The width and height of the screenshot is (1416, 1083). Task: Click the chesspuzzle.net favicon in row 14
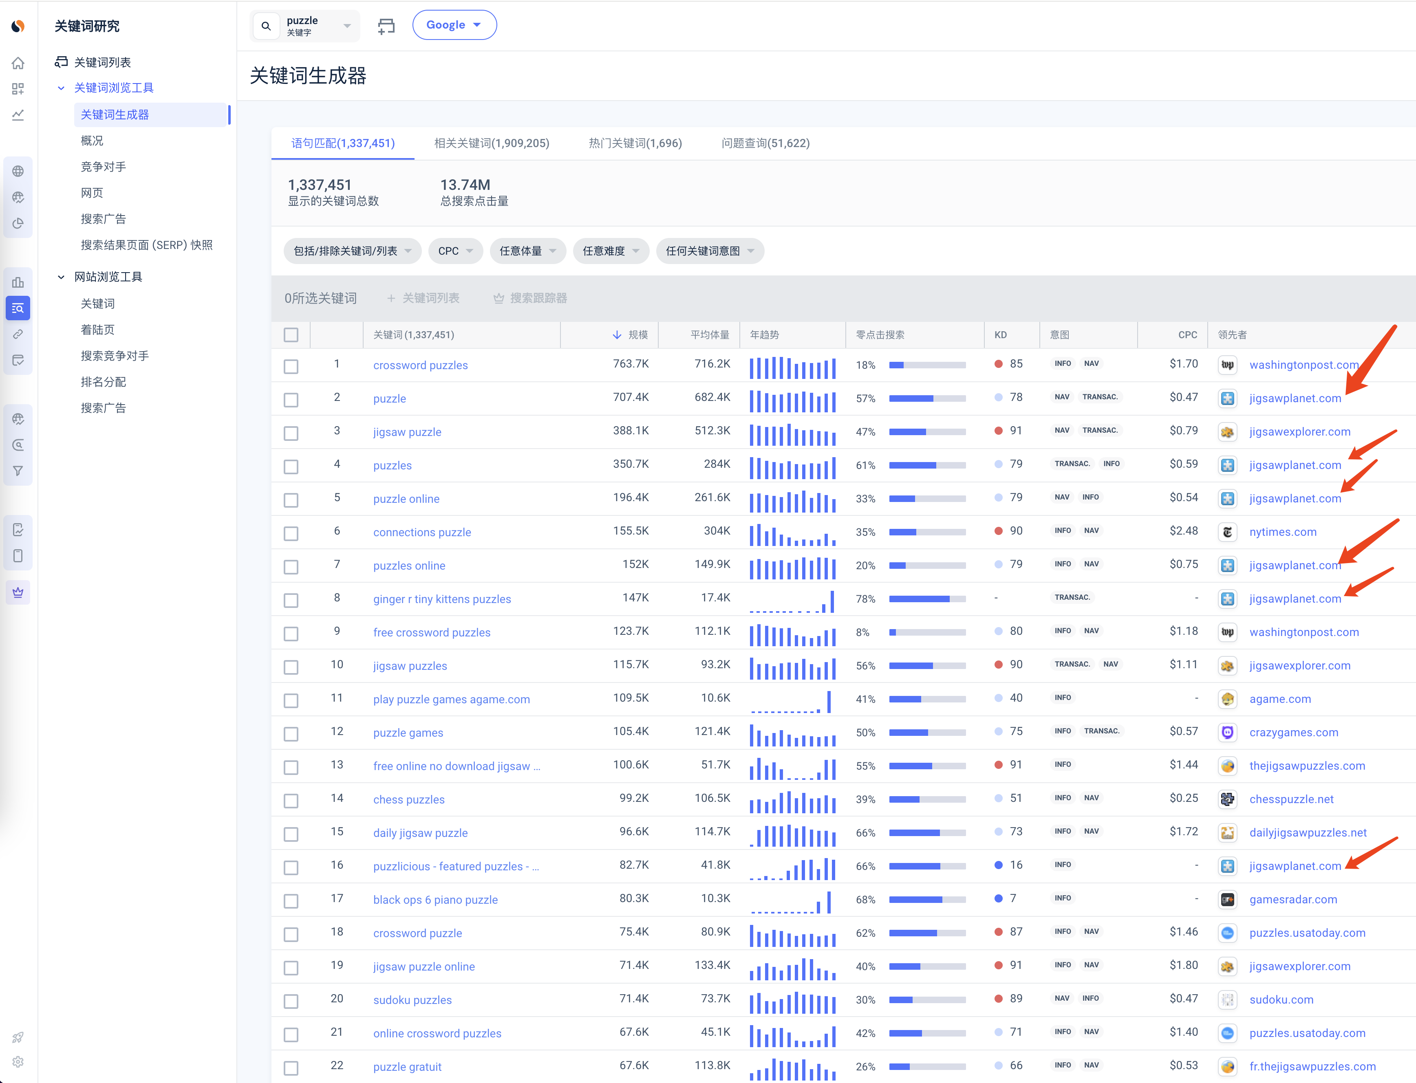[x=1227, y=799]
